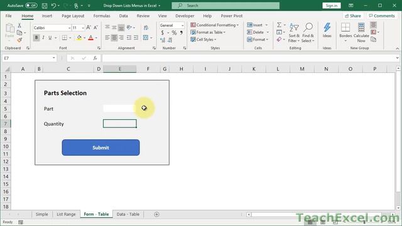Add a new sheet with plus icon

click(156, 214)
